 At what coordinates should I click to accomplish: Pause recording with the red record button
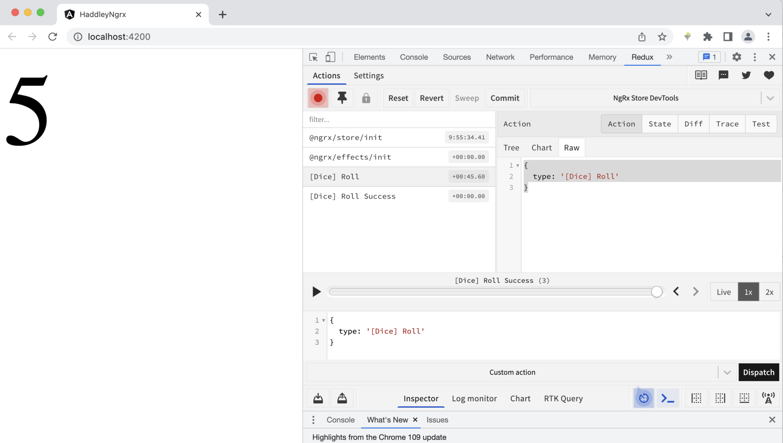click(318, 98)
